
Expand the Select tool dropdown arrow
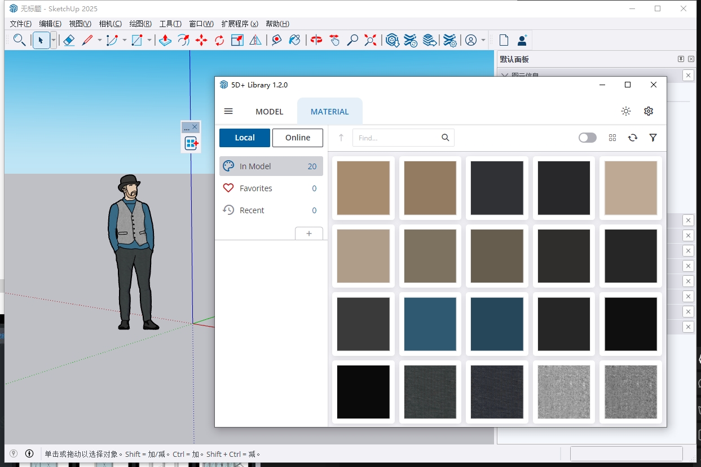(54, 40)
